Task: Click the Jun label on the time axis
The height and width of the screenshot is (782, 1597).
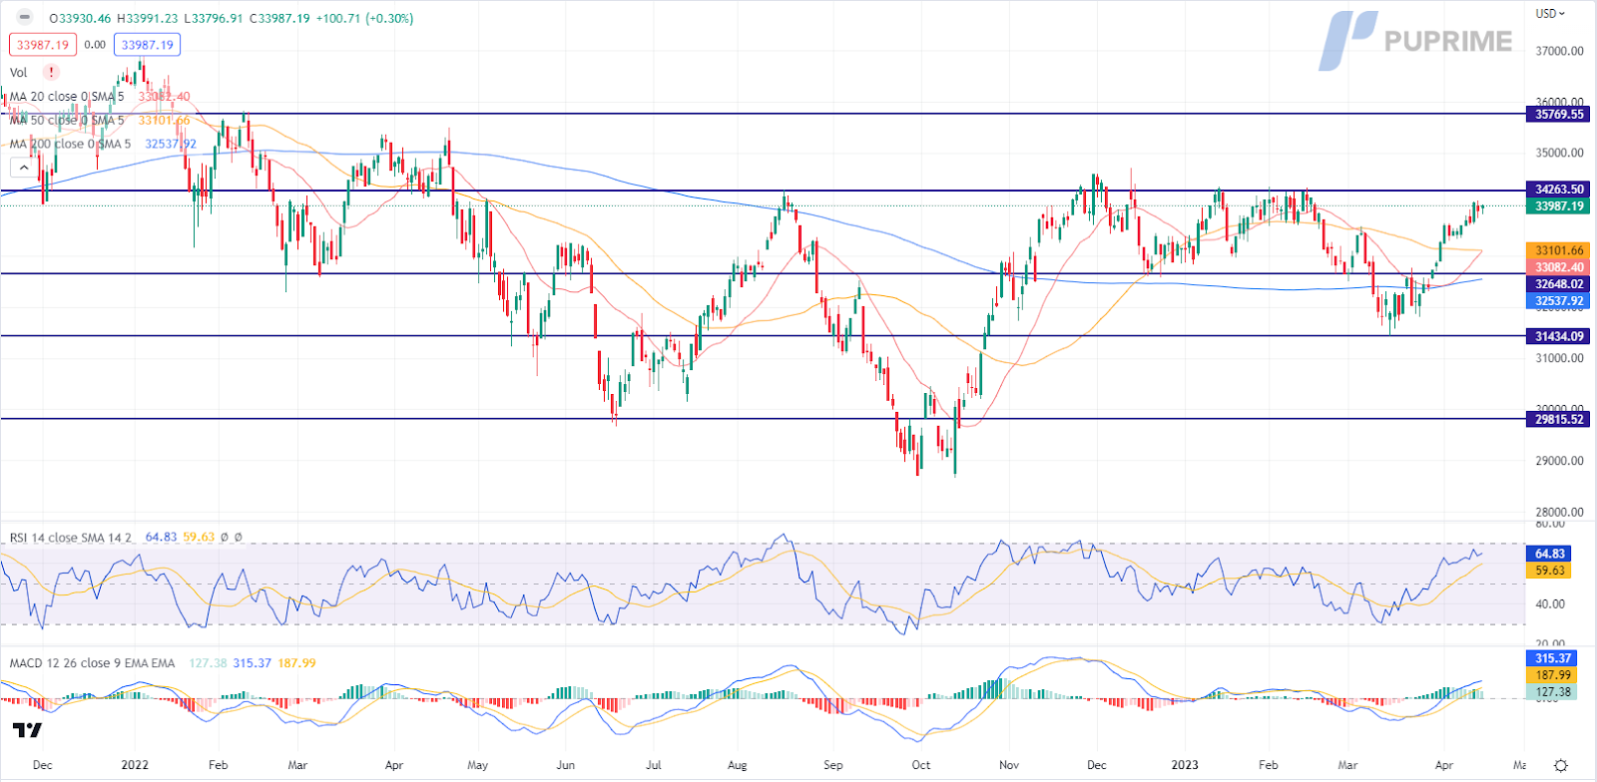Action: (x=565, y=765)
